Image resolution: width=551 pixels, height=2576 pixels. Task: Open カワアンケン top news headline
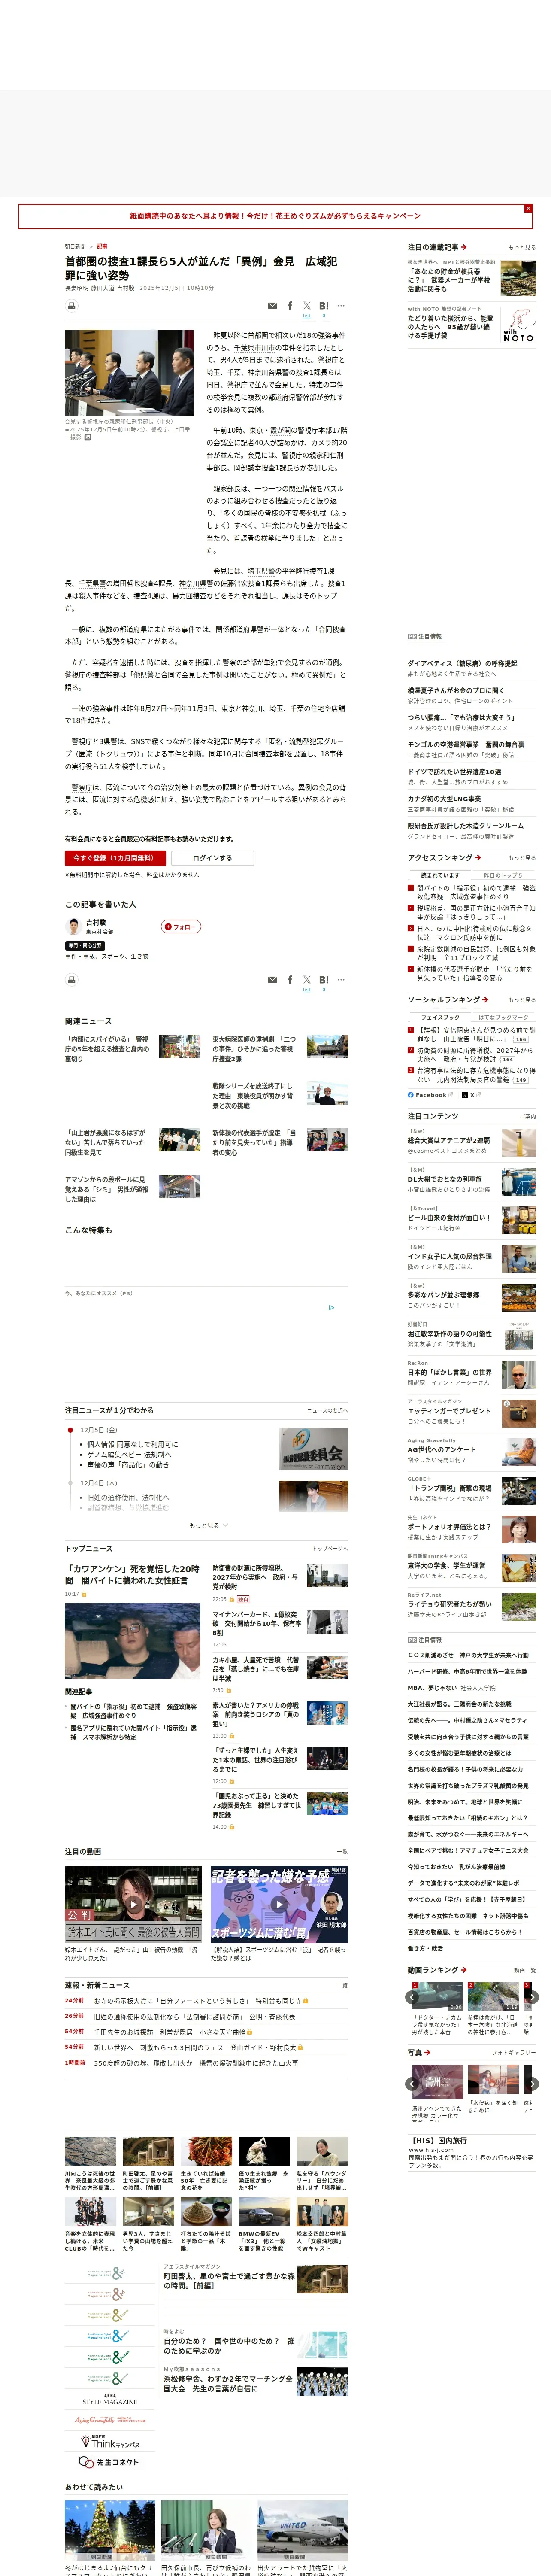point(132,1574)
